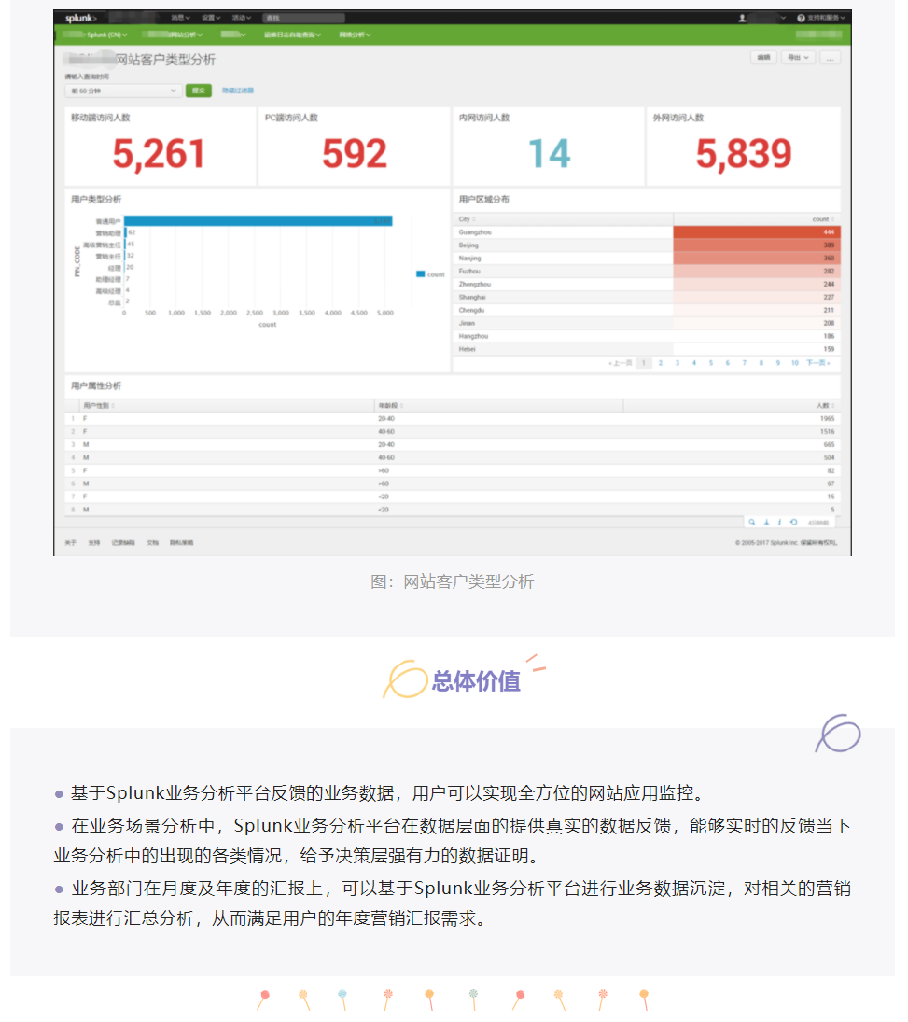This screenshot has width=908, height=1022.
Task: Click the blue count legend entry
Action: [x=430, y=274]
